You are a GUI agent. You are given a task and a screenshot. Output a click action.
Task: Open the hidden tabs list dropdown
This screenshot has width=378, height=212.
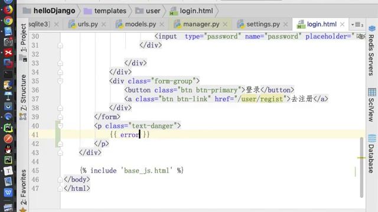tap(357, 25)
